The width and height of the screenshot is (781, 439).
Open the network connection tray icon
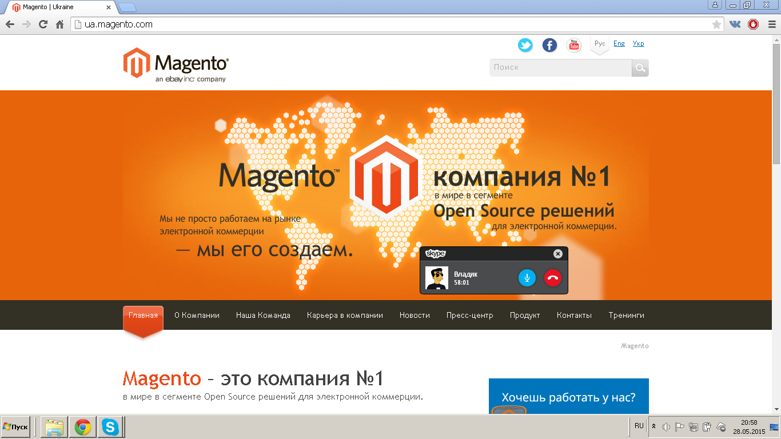tap(694, 427)
